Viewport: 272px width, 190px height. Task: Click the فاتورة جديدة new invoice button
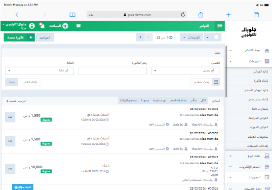click(19, 37)
